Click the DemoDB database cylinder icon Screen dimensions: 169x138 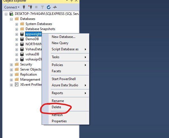pos(22,39)
